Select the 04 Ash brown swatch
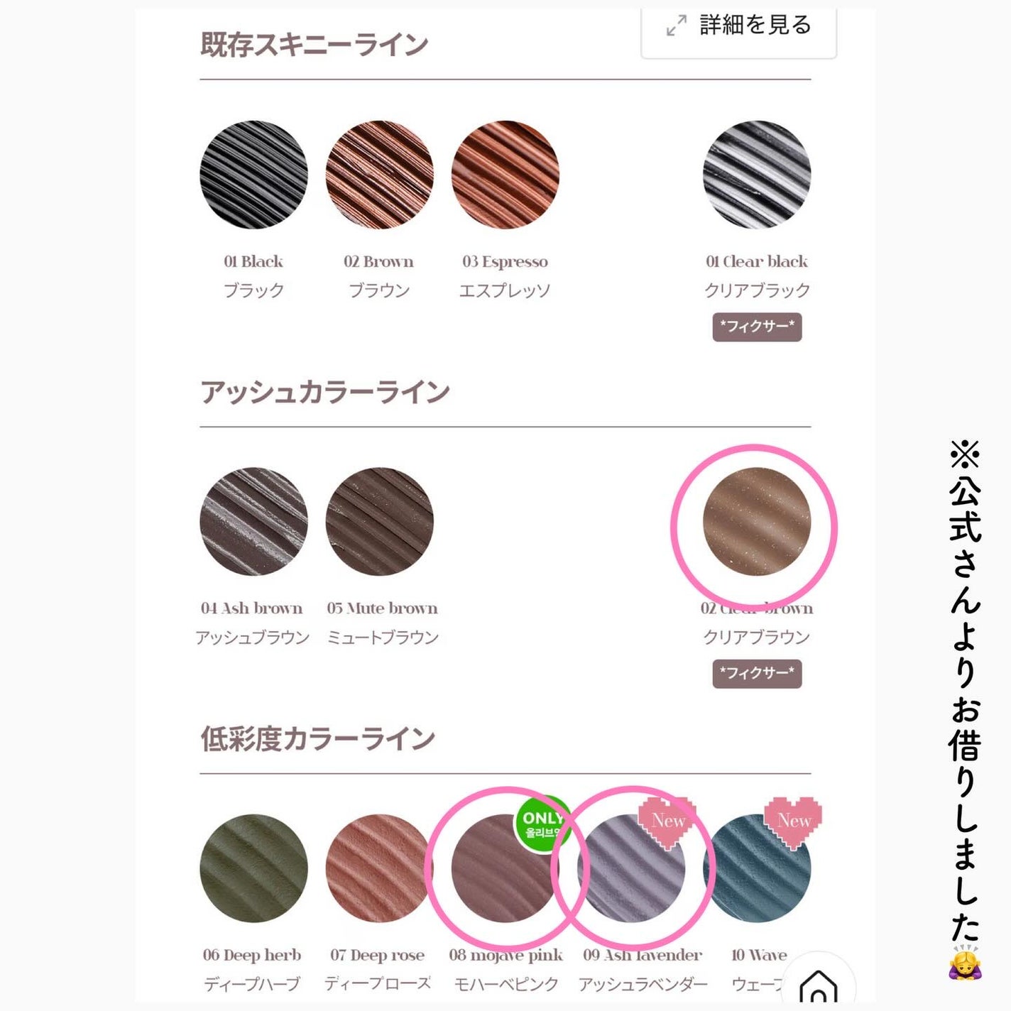1011x1011 pixels. pos(253,522)
